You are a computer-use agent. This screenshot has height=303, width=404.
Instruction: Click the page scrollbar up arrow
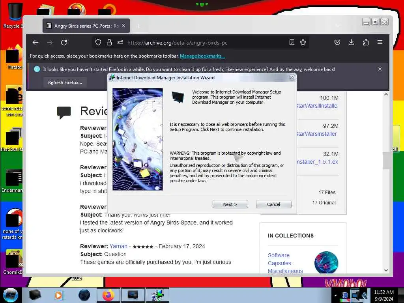click(386, 95)
